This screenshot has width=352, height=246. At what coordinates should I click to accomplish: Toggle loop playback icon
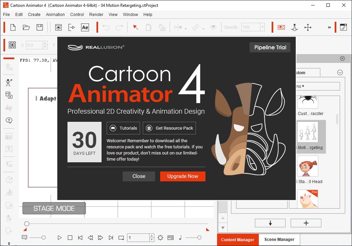pos(121,238)
